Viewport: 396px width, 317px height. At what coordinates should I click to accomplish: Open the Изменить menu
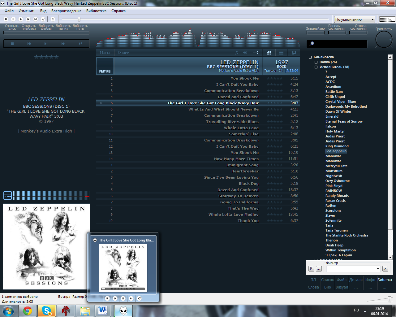[27, 11]
